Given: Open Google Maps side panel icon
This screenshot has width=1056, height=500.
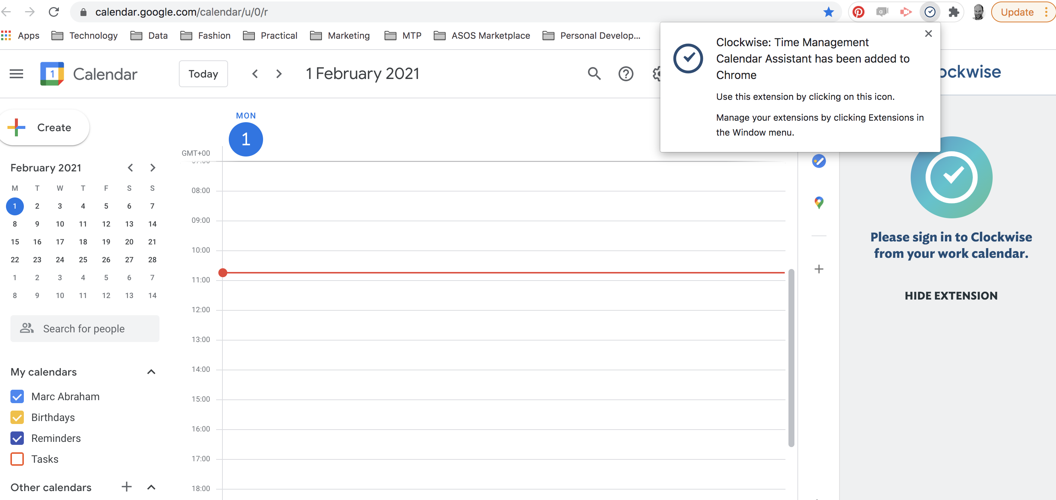Looking at the screenshot, I should [x=819, y=202].
